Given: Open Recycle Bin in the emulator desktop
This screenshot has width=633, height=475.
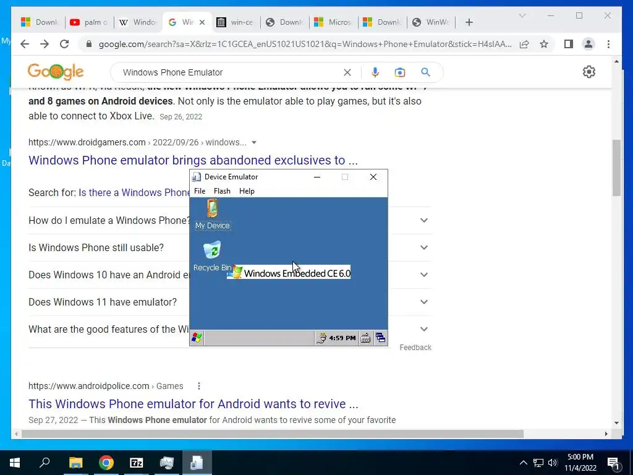Looking at the screenshot, I should click(x=213, y=256).
